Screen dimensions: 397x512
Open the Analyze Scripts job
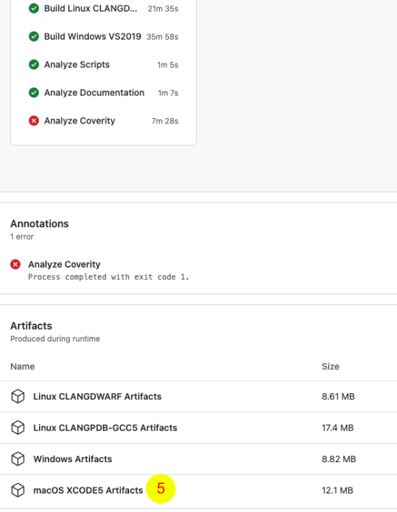click(77, 65)
